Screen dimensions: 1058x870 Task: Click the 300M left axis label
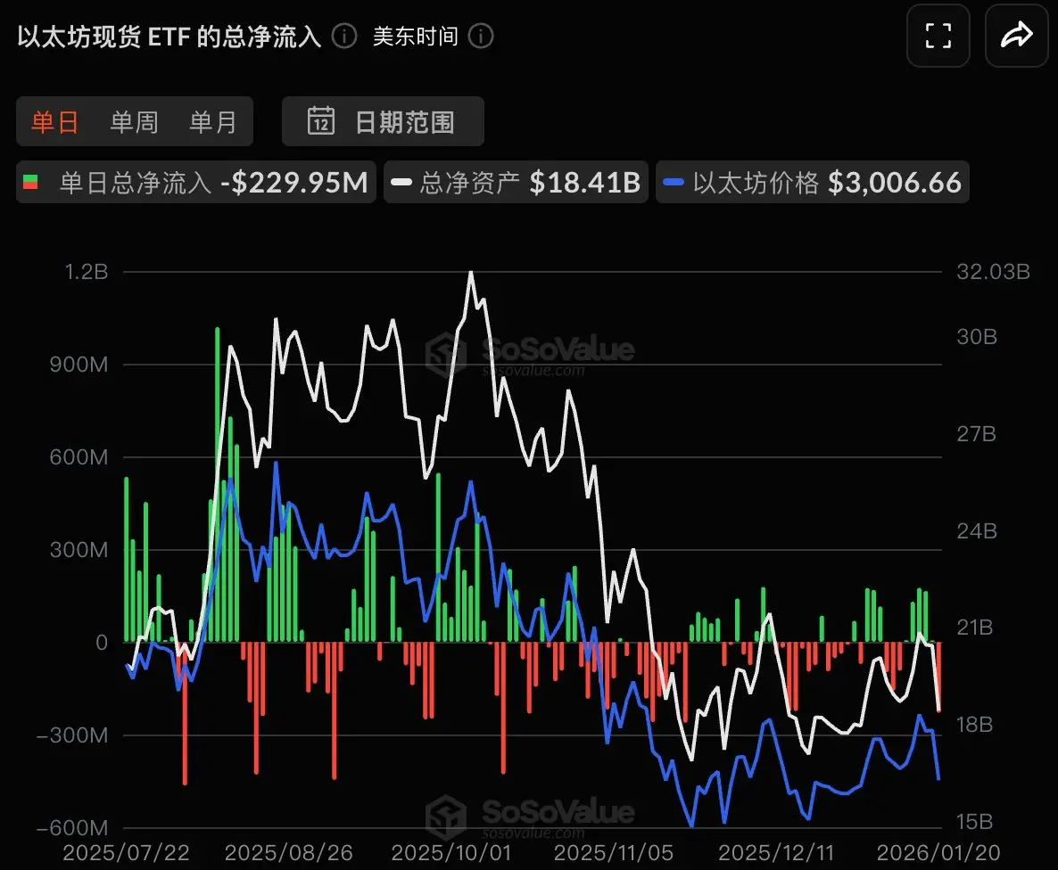(79, 550)
